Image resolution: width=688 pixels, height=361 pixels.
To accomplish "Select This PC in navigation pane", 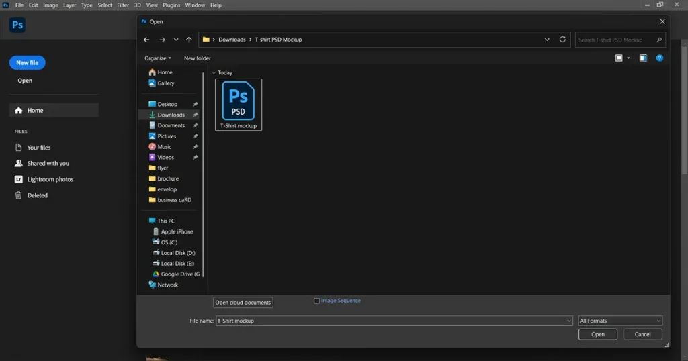I will (x=161, y=221).
